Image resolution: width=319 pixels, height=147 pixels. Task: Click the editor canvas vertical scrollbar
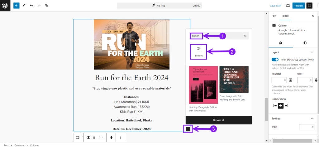(267, 109)
